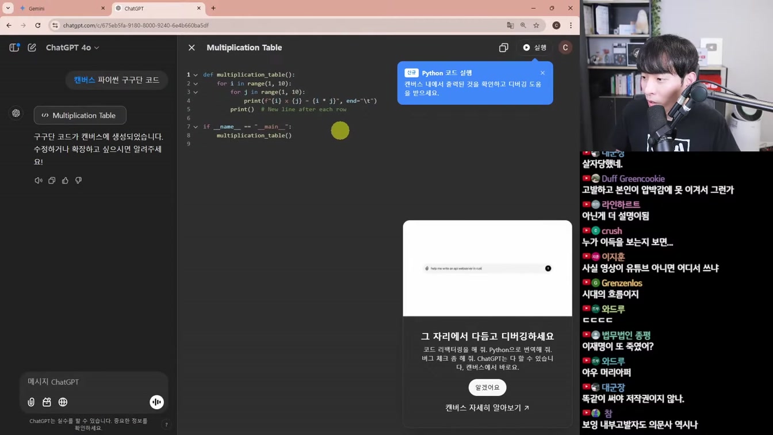Click the def multiplication_table() line

click(x=249, y=75)
